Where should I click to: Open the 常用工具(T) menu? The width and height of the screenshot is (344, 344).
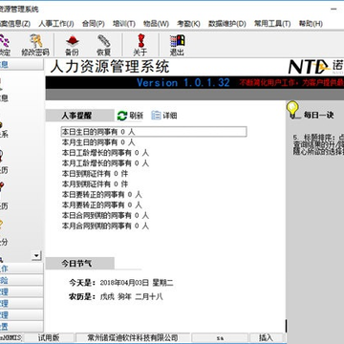272,24
